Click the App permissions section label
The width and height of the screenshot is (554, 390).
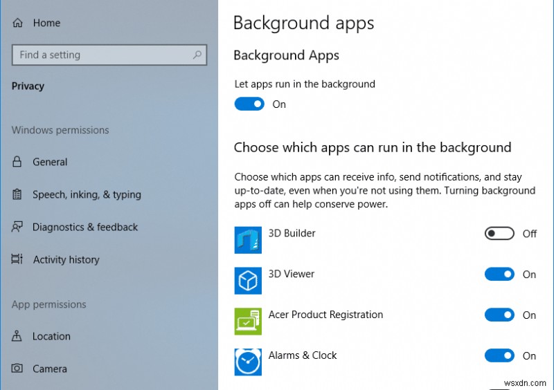click(x=48, y=304)
